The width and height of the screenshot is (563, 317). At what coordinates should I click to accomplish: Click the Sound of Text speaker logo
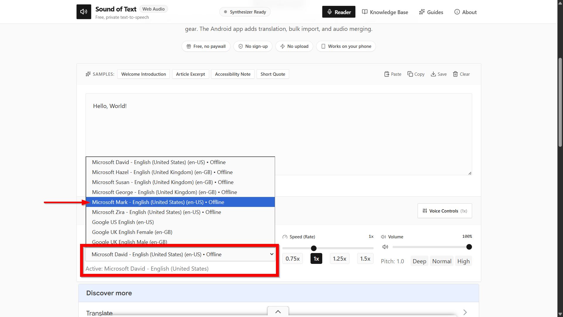84,12
